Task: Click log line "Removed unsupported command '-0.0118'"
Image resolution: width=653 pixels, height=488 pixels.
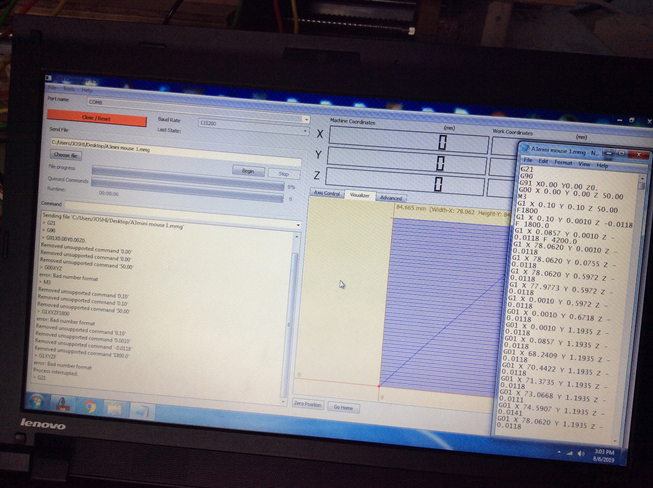Action: (x=84, y=345)
